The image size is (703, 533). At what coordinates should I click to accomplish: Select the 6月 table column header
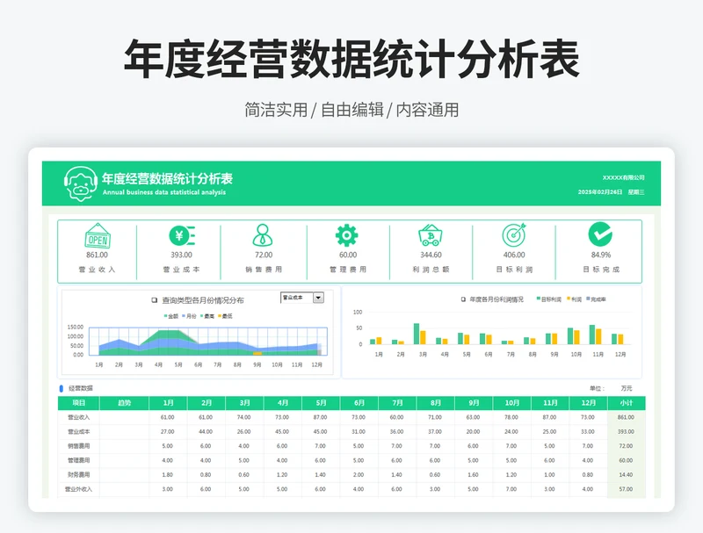(359, 403)
